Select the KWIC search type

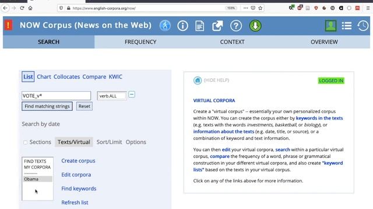coord(115,77)
